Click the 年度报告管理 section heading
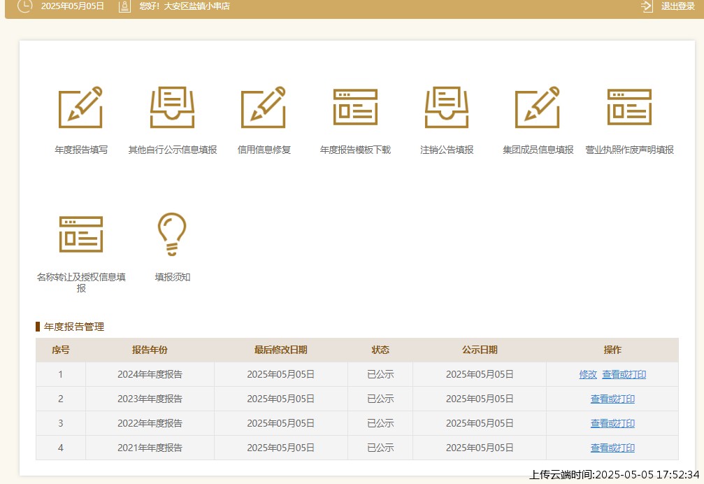This screenshot has width=704, height=484. pos(73,327)
